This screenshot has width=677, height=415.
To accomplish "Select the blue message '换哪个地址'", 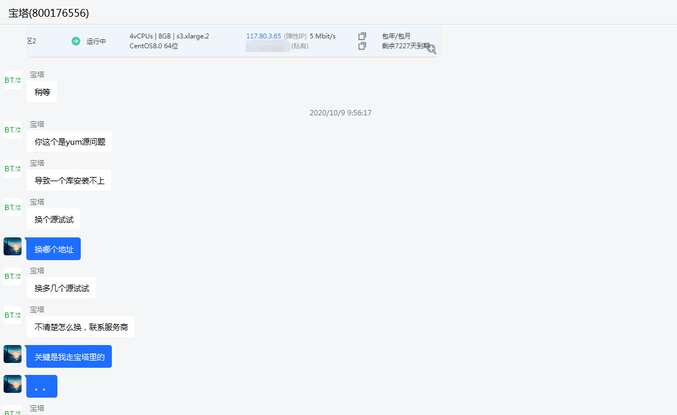I will coord(54,249).
